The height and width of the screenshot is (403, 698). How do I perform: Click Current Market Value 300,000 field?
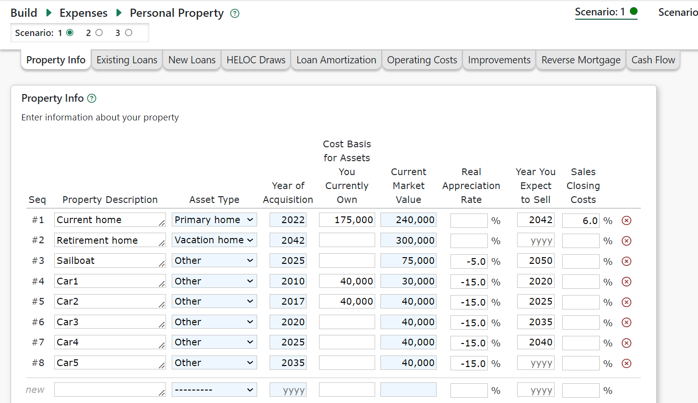[409, 240]
